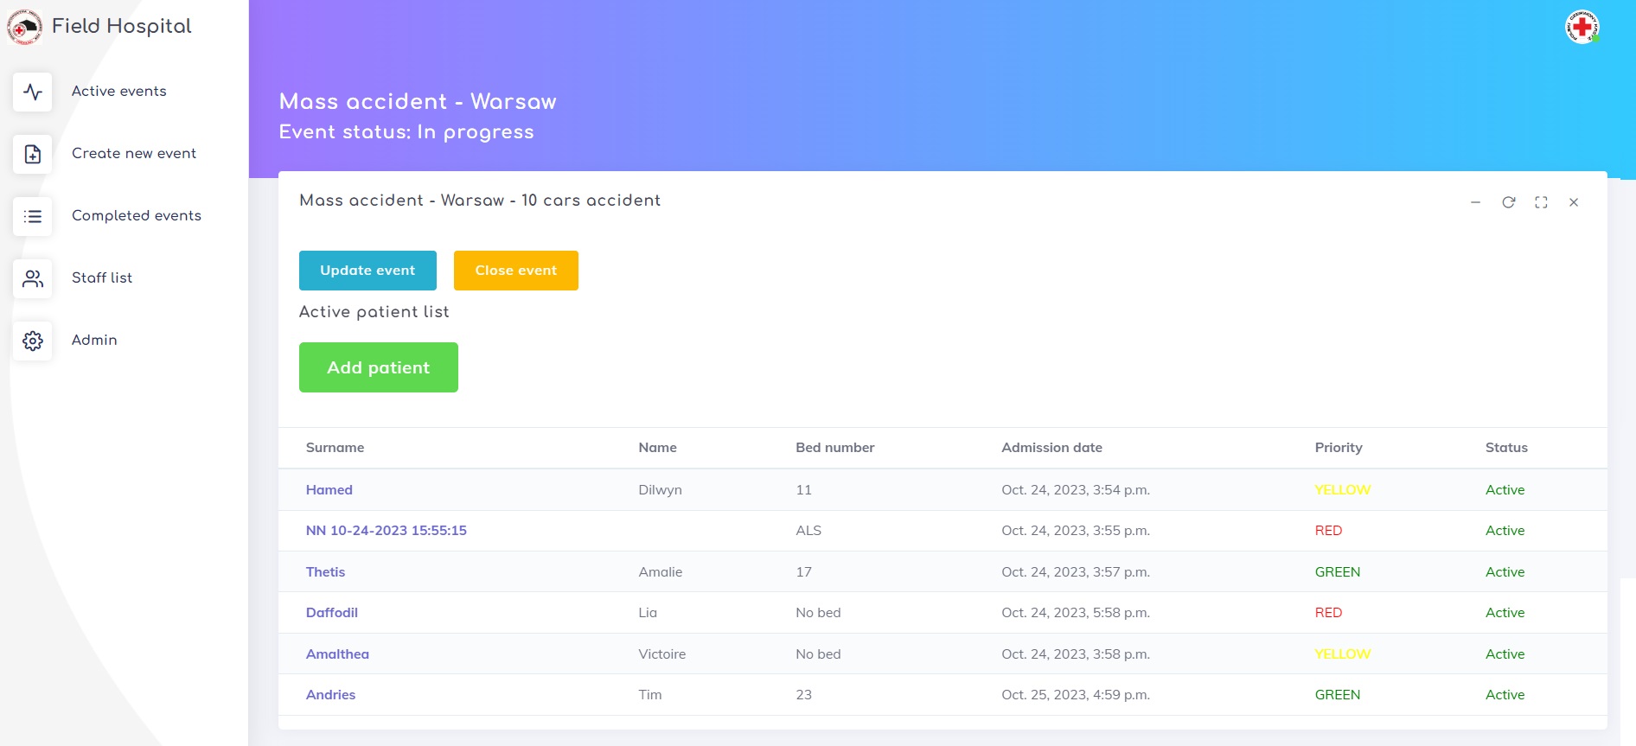Click the Create new event file icon

coord(33,154)
